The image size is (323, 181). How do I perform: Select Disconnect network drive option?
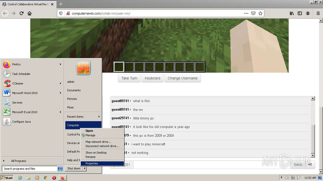point(102,146)
